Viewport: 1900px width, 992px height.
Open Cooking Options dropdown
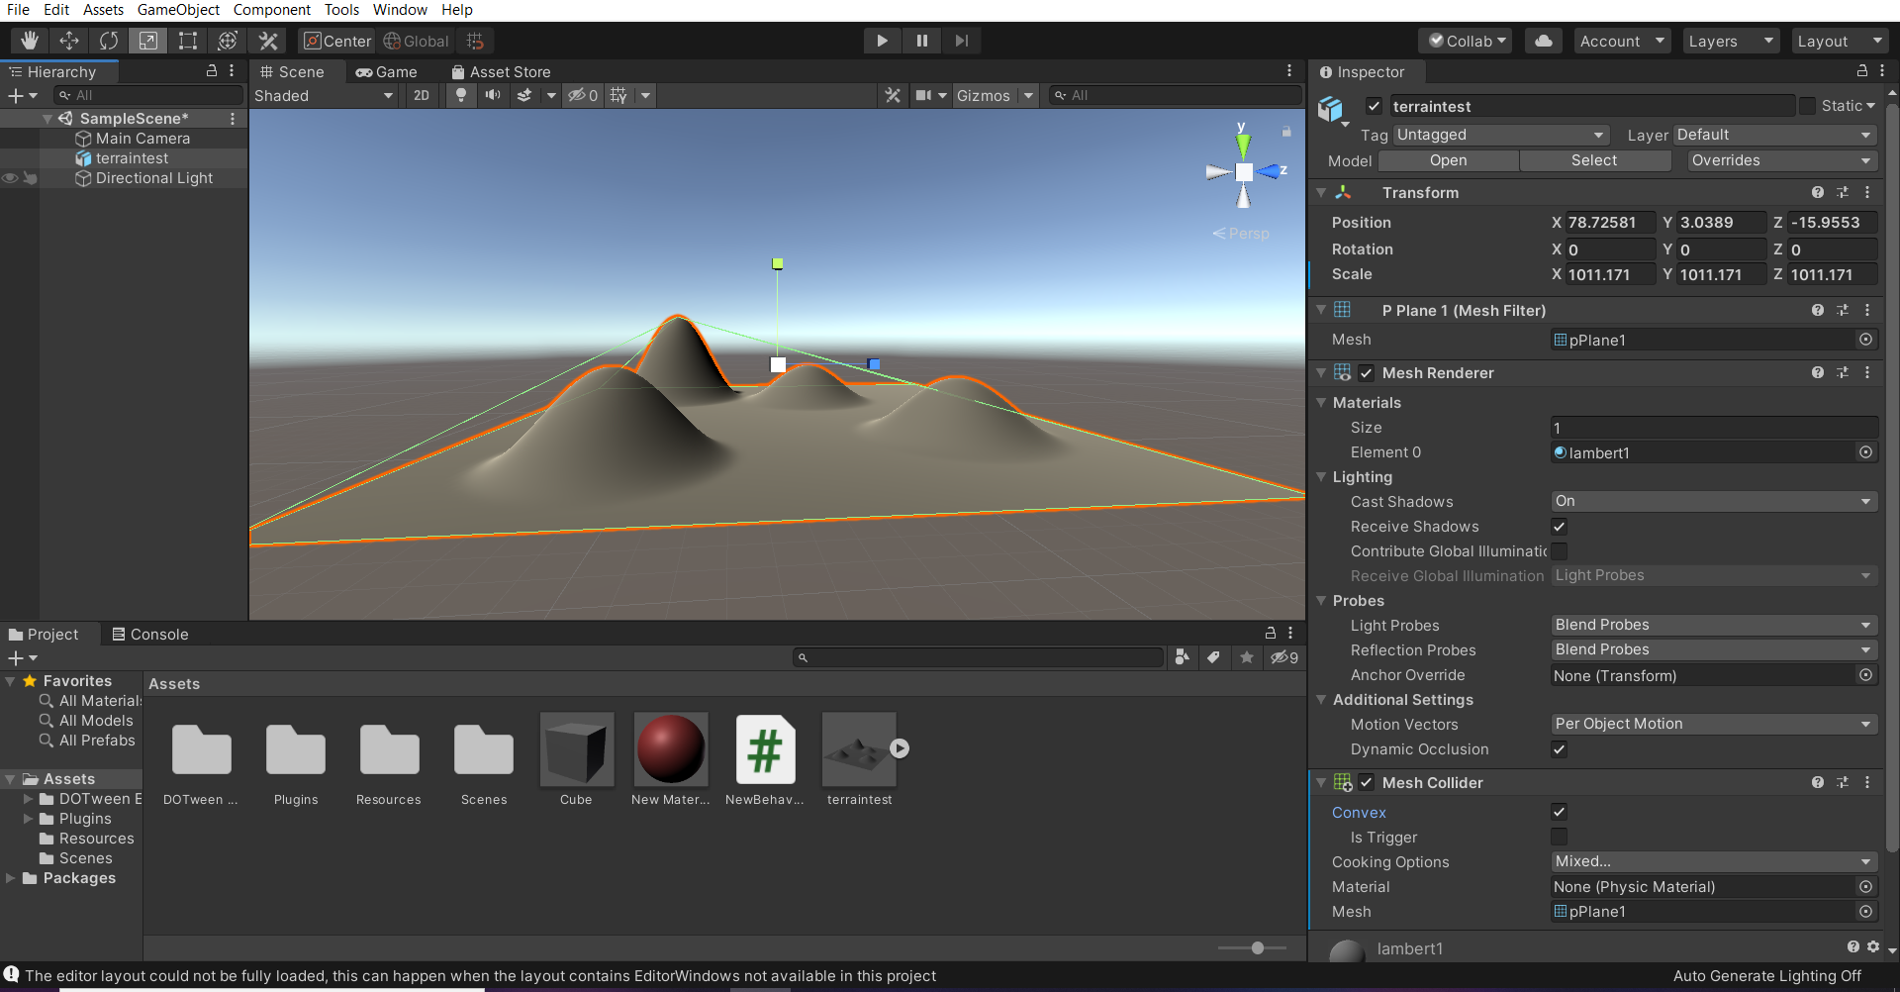pyautogui.click(x=1713, y=861)
